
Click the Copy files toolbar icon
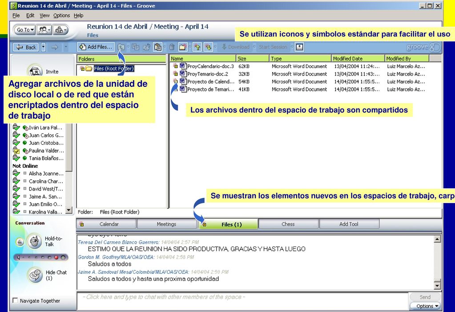click(x=136, y=47)
